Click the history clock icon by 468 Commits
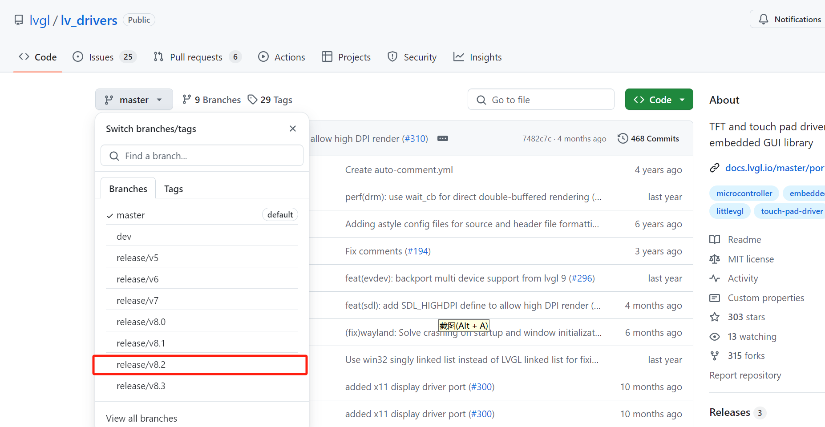825x427 pixels. (x=623, y=139)
